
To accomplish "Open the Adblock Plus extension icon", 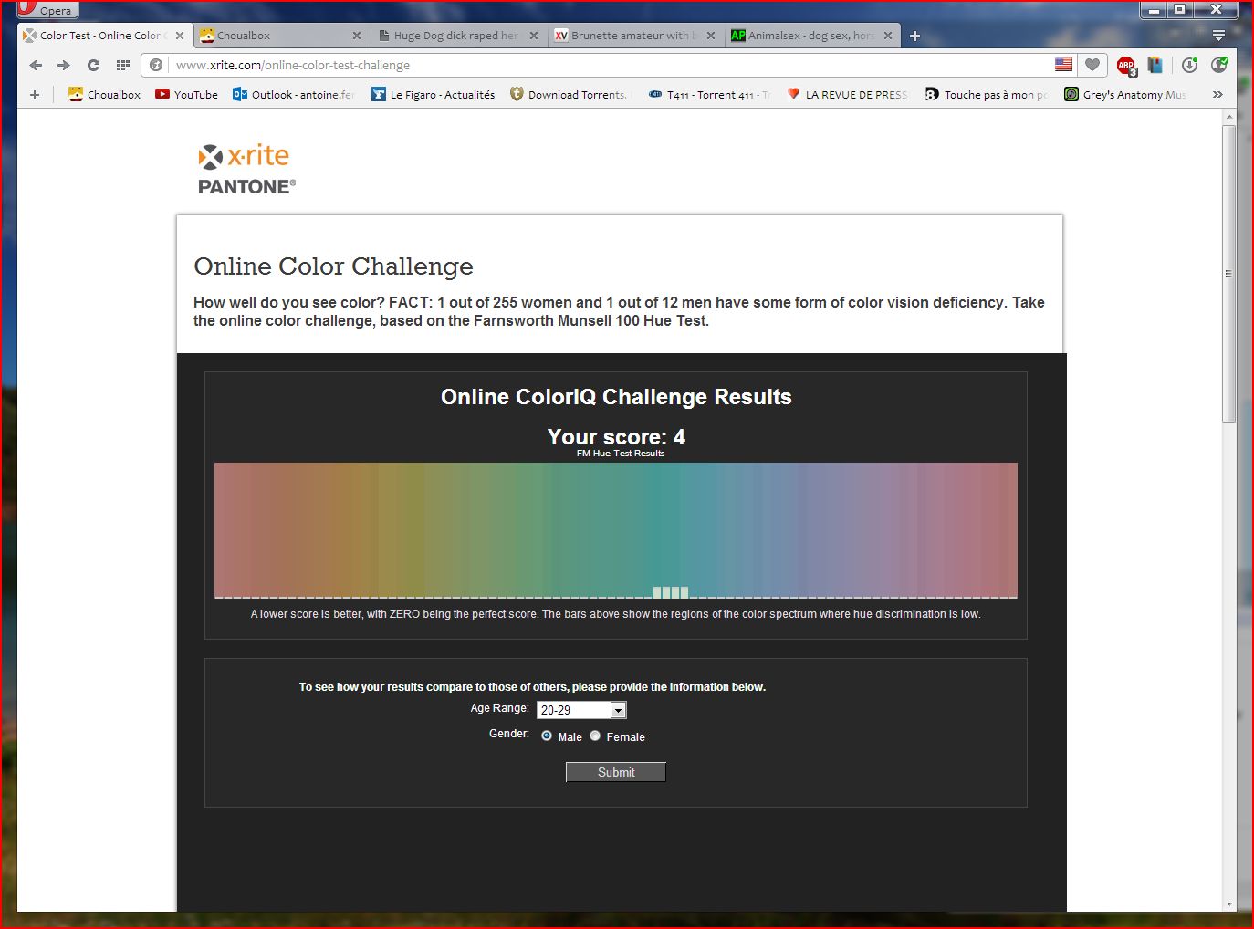I will coord(1126,65).
